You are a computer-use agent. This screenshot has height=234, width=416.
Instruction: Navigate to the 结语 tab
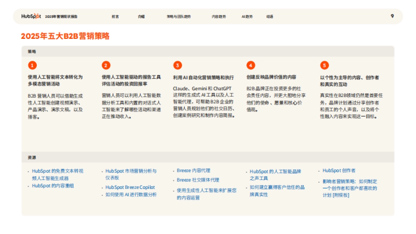270,17
